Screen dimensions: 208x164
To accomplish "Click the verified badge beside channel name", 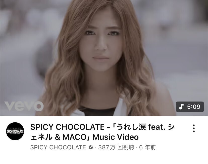I will pyautogui.click(x=91, y=147).
